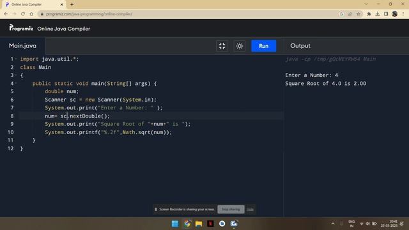Open the Chrome profile avatar
409x230 pixels.
pyautogui.click(x=394, y=14)
